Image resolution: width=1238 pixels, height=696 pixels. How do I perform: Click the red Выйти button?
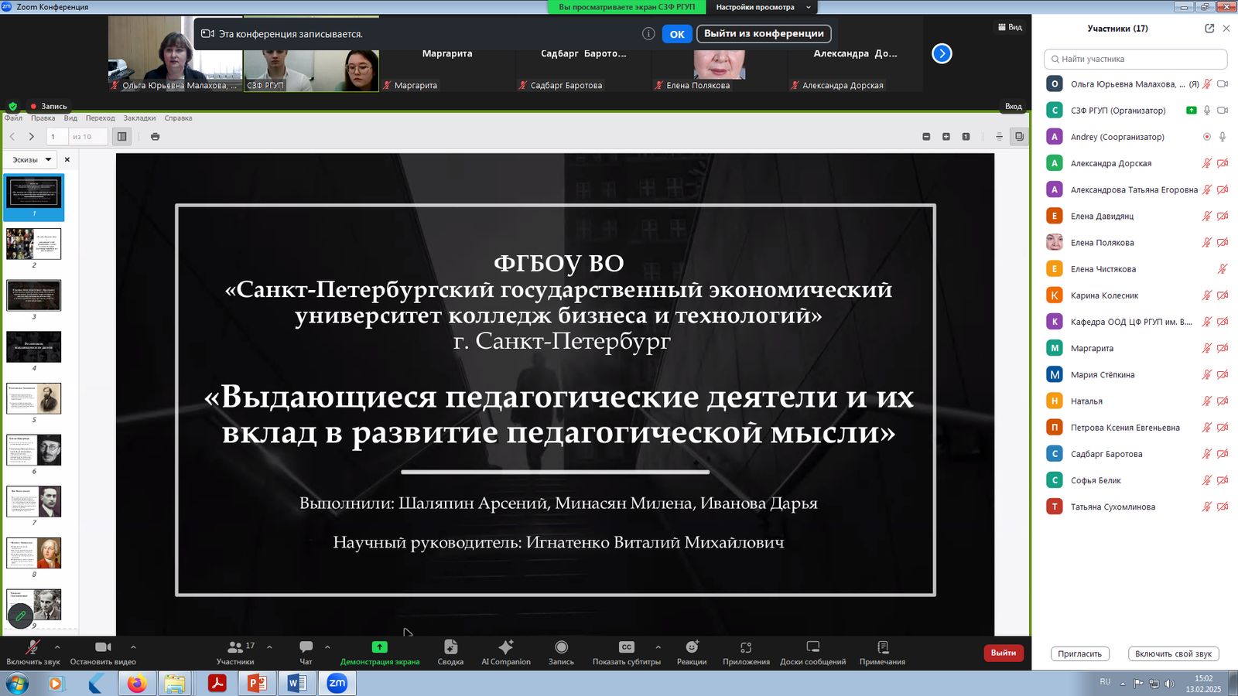tap(1004, 653)
